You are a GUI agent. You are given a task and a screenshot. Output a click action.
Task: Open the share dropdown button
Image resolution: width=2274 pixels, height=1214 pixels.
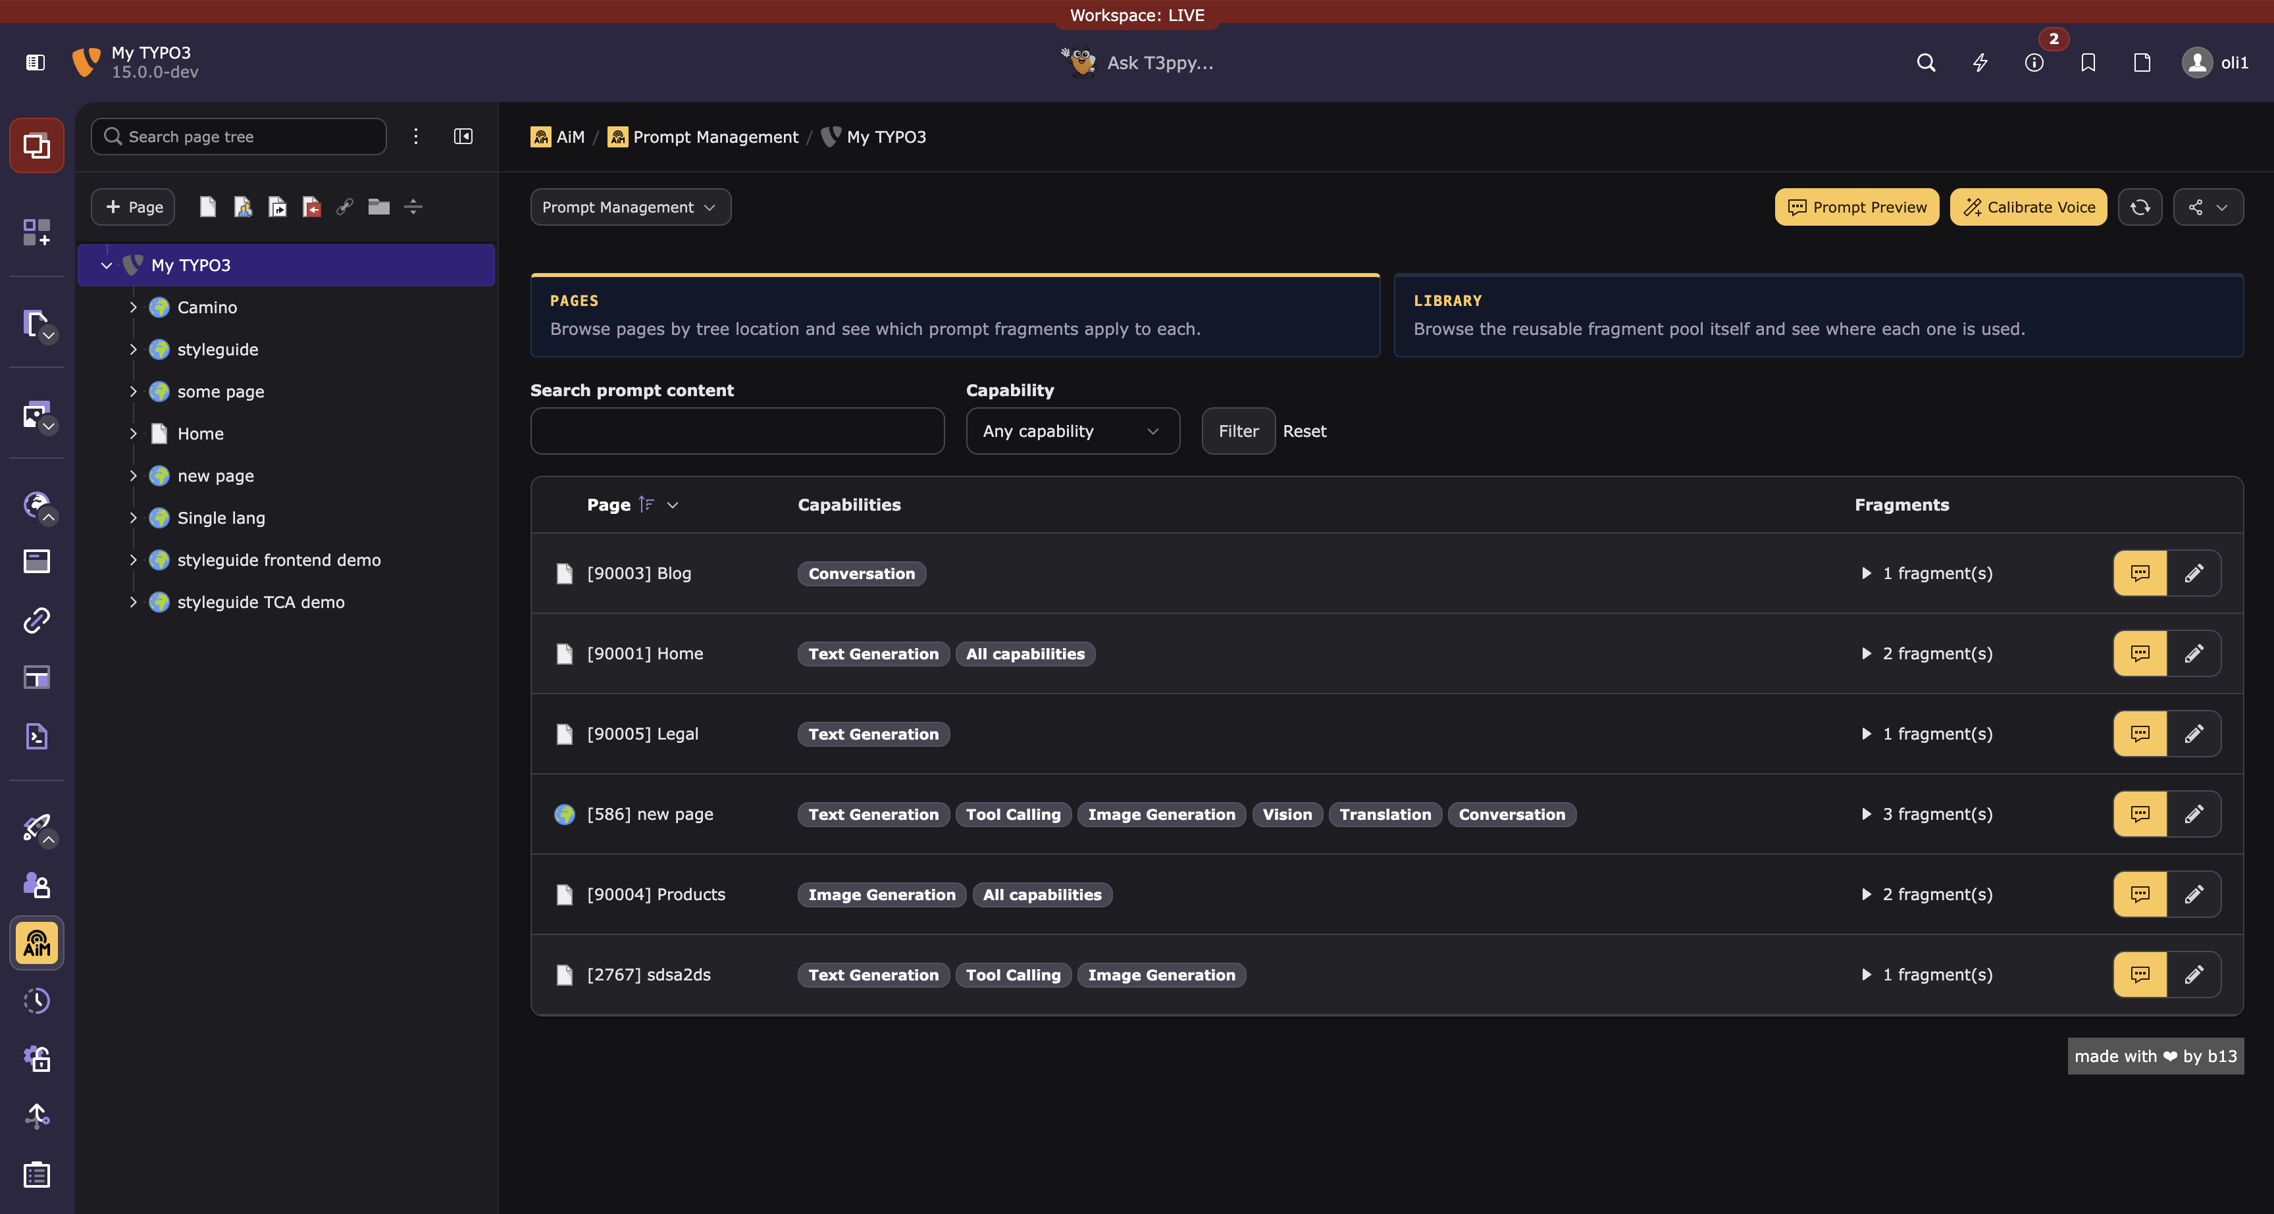click(x=2208, y=207)
